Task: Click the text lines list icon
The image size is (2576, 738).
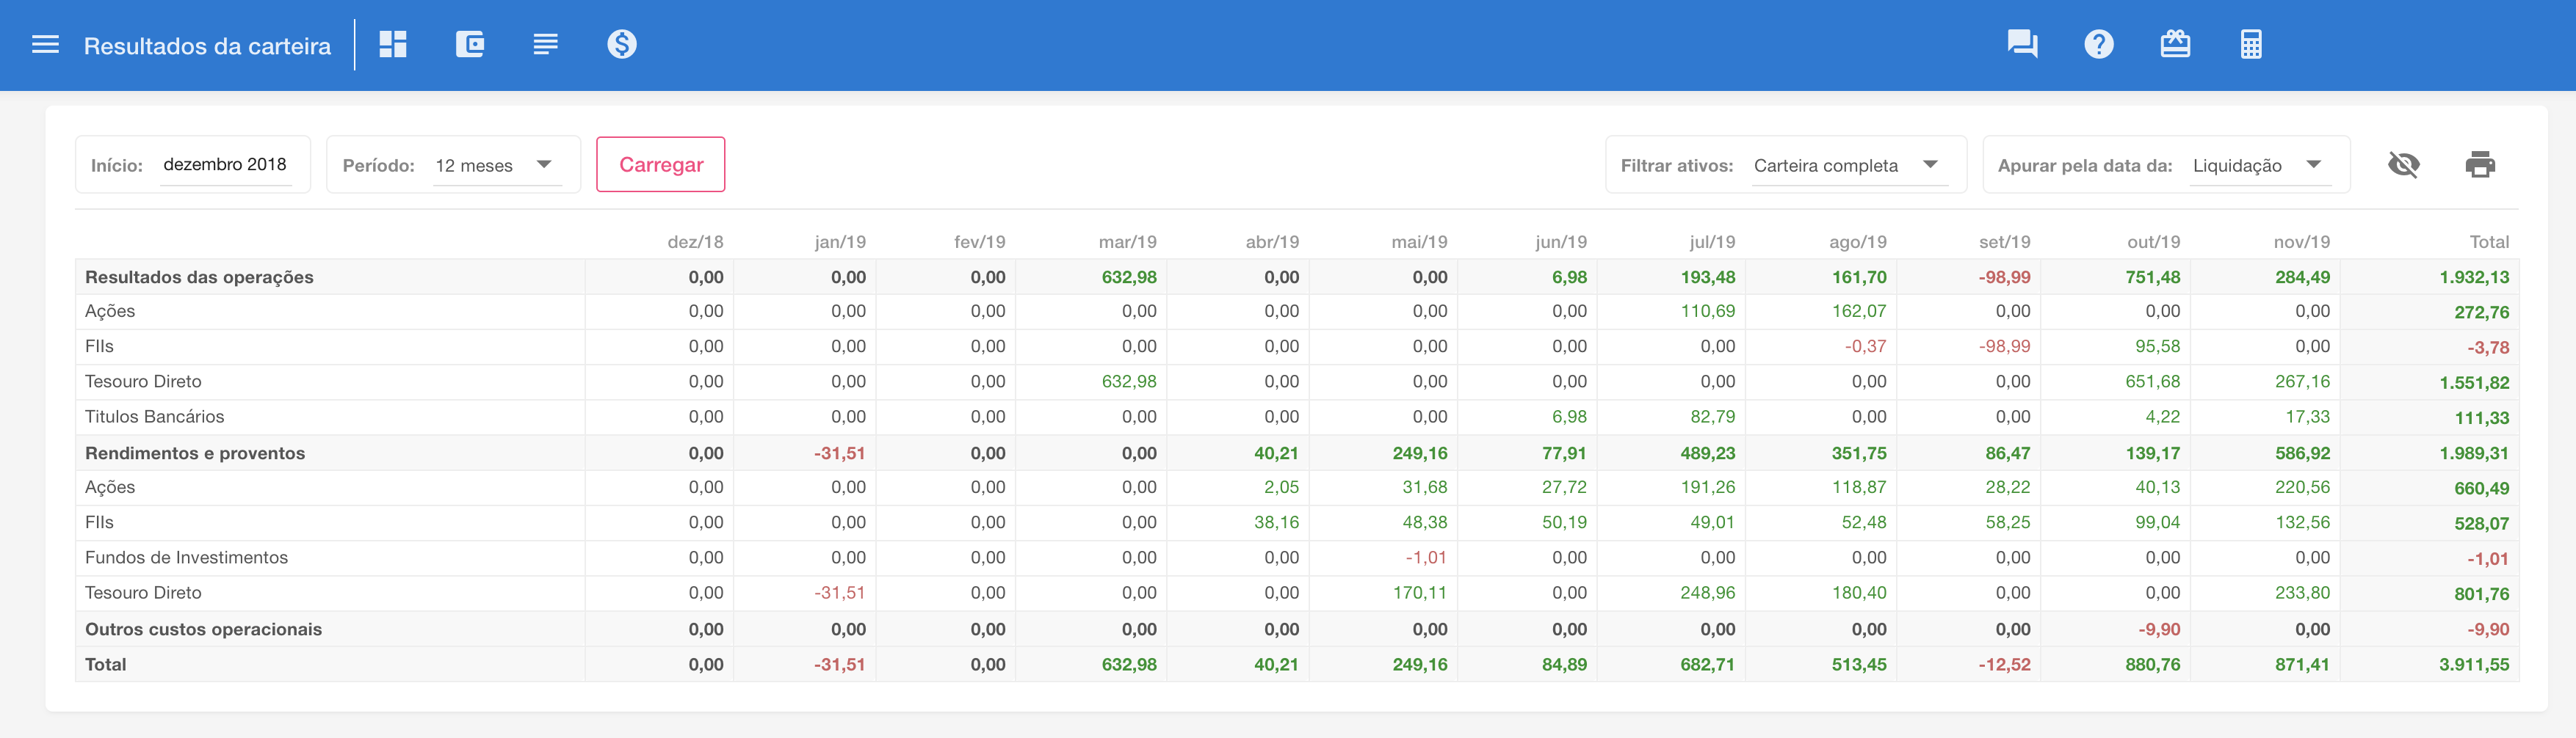Action: [545, 45]
